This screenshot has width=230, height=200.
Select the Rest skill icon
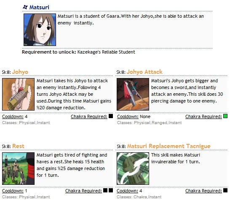(x=19, y=168)
